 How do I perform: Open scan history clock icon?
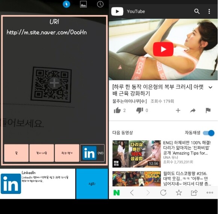click(100, 4)
